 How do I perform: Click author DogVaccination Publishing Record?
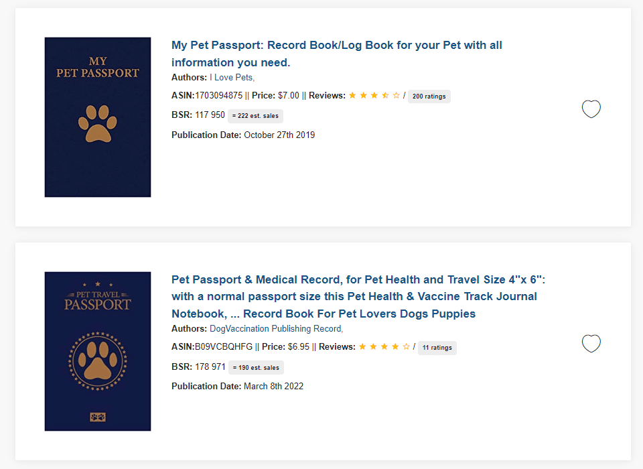coord(275,329)
